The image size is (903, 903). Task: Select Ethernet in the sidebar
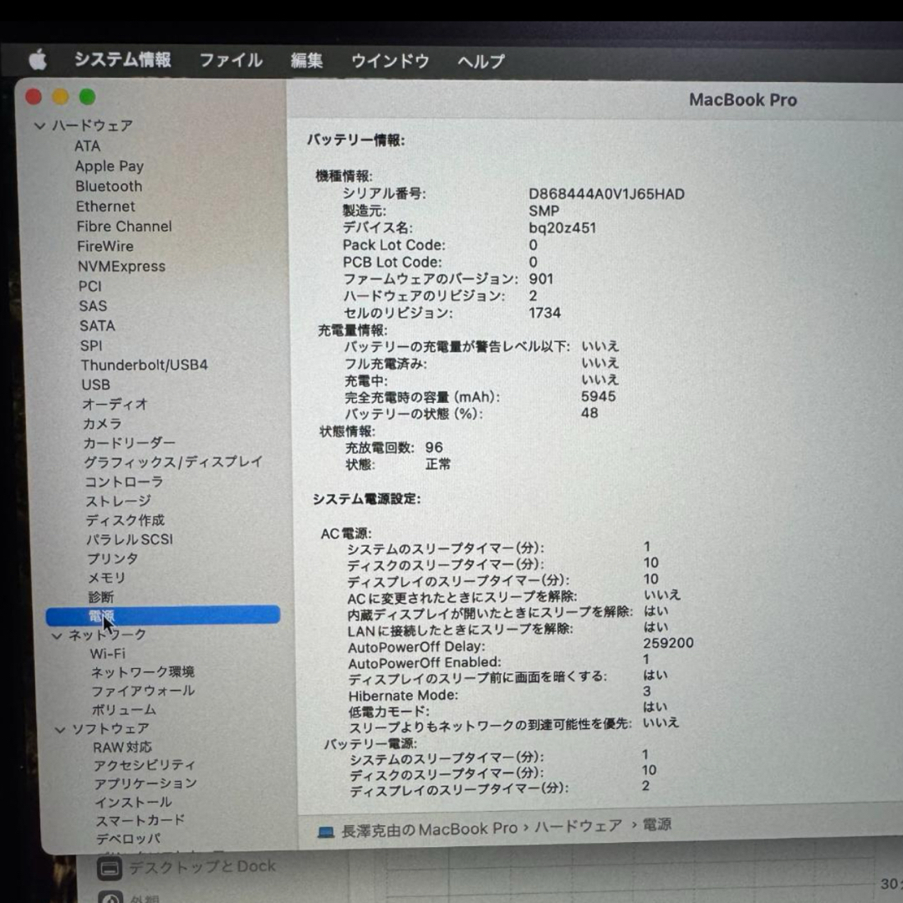105,207
